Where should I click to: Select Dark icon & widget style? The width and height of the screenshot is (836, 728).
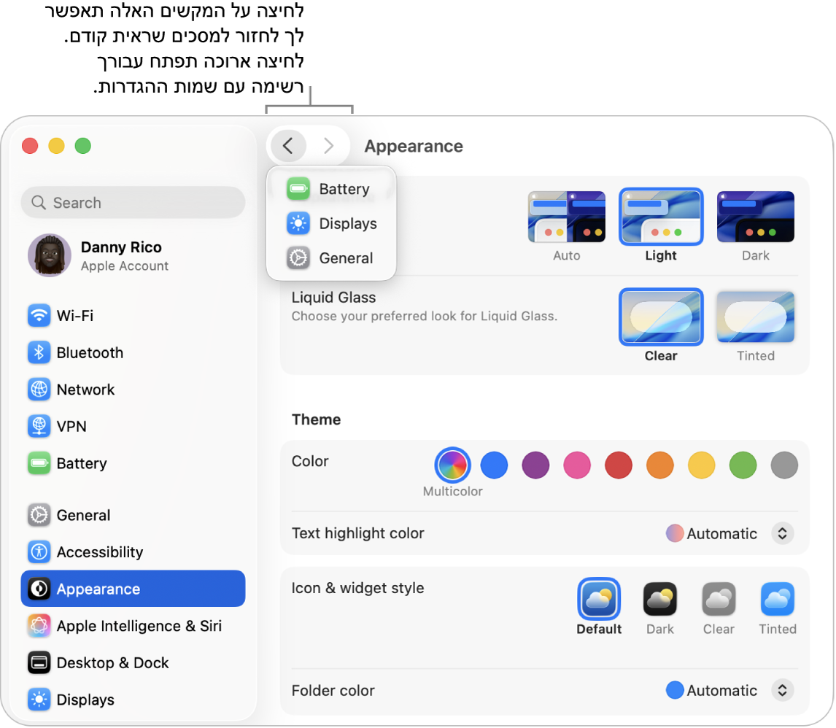[660, 599]
